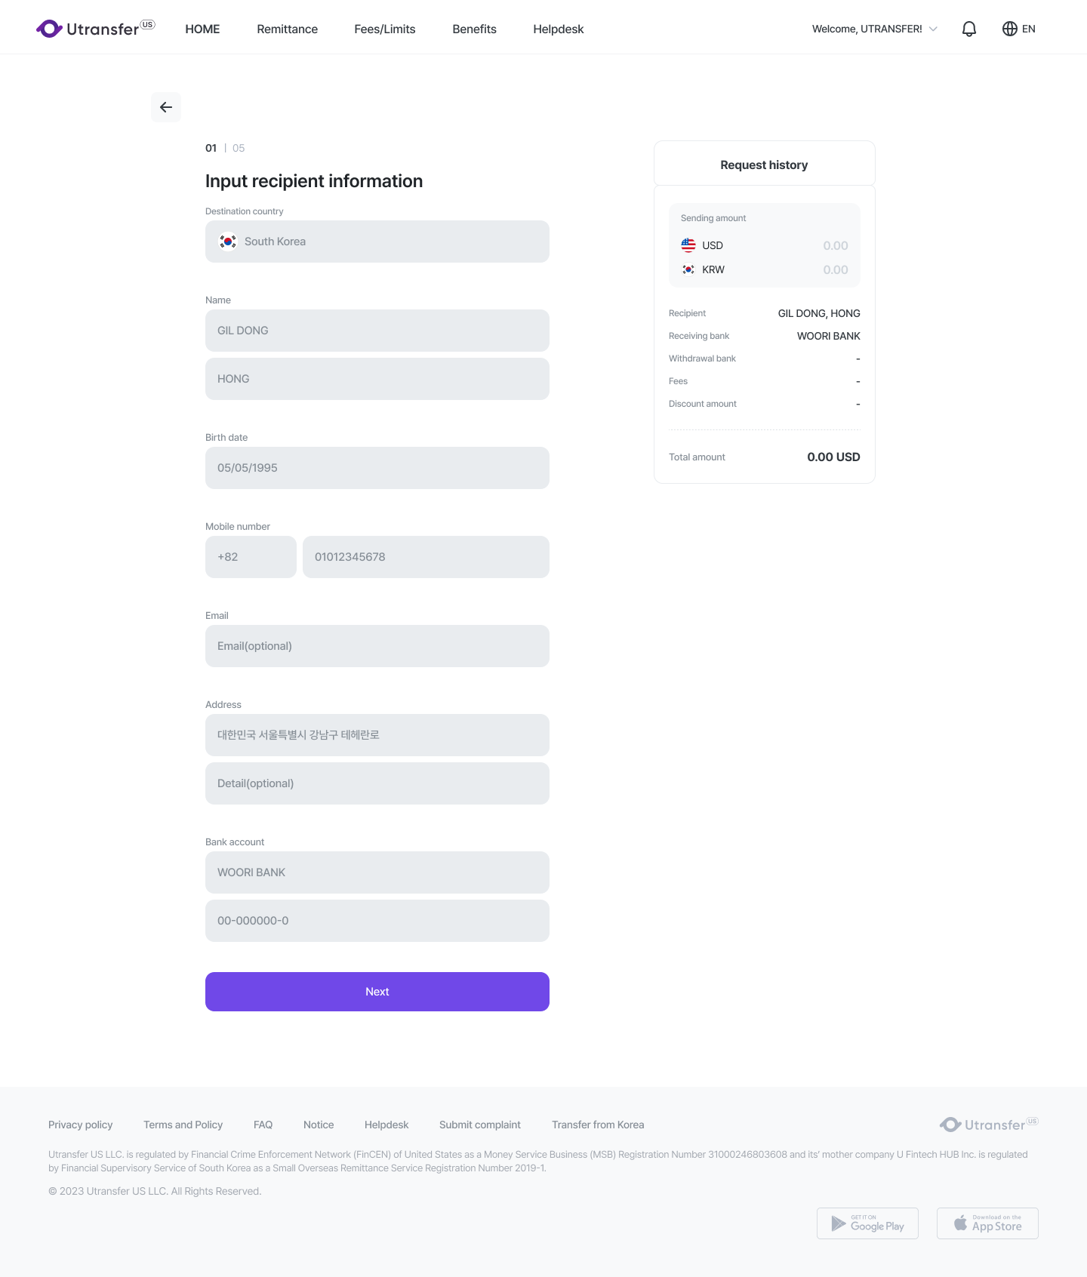Click the Birth date field

coord(377,468)
